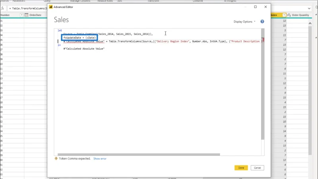Click the Done button
Viewport: 318px width, 179px height.
[241, 167]
